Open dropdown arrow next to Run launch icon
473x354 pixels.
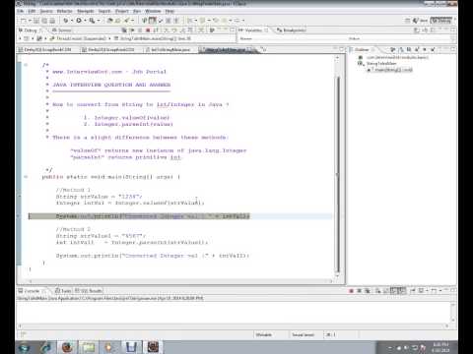tap(85, 21)
